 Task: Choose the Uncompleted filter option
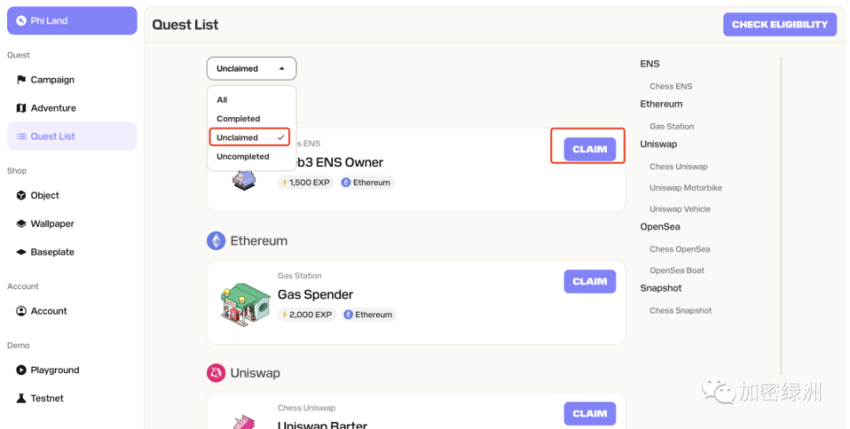click(243, 156)
